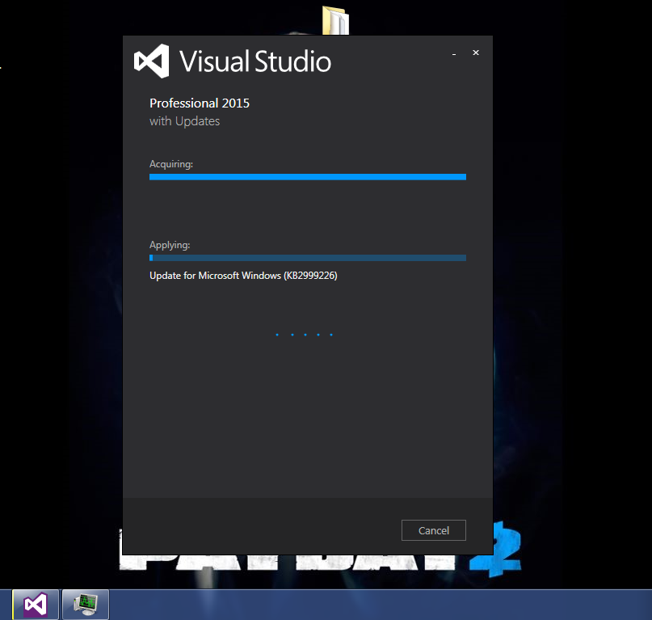
Task: Click the Acquiring progress bar
Action: (308, 177)
